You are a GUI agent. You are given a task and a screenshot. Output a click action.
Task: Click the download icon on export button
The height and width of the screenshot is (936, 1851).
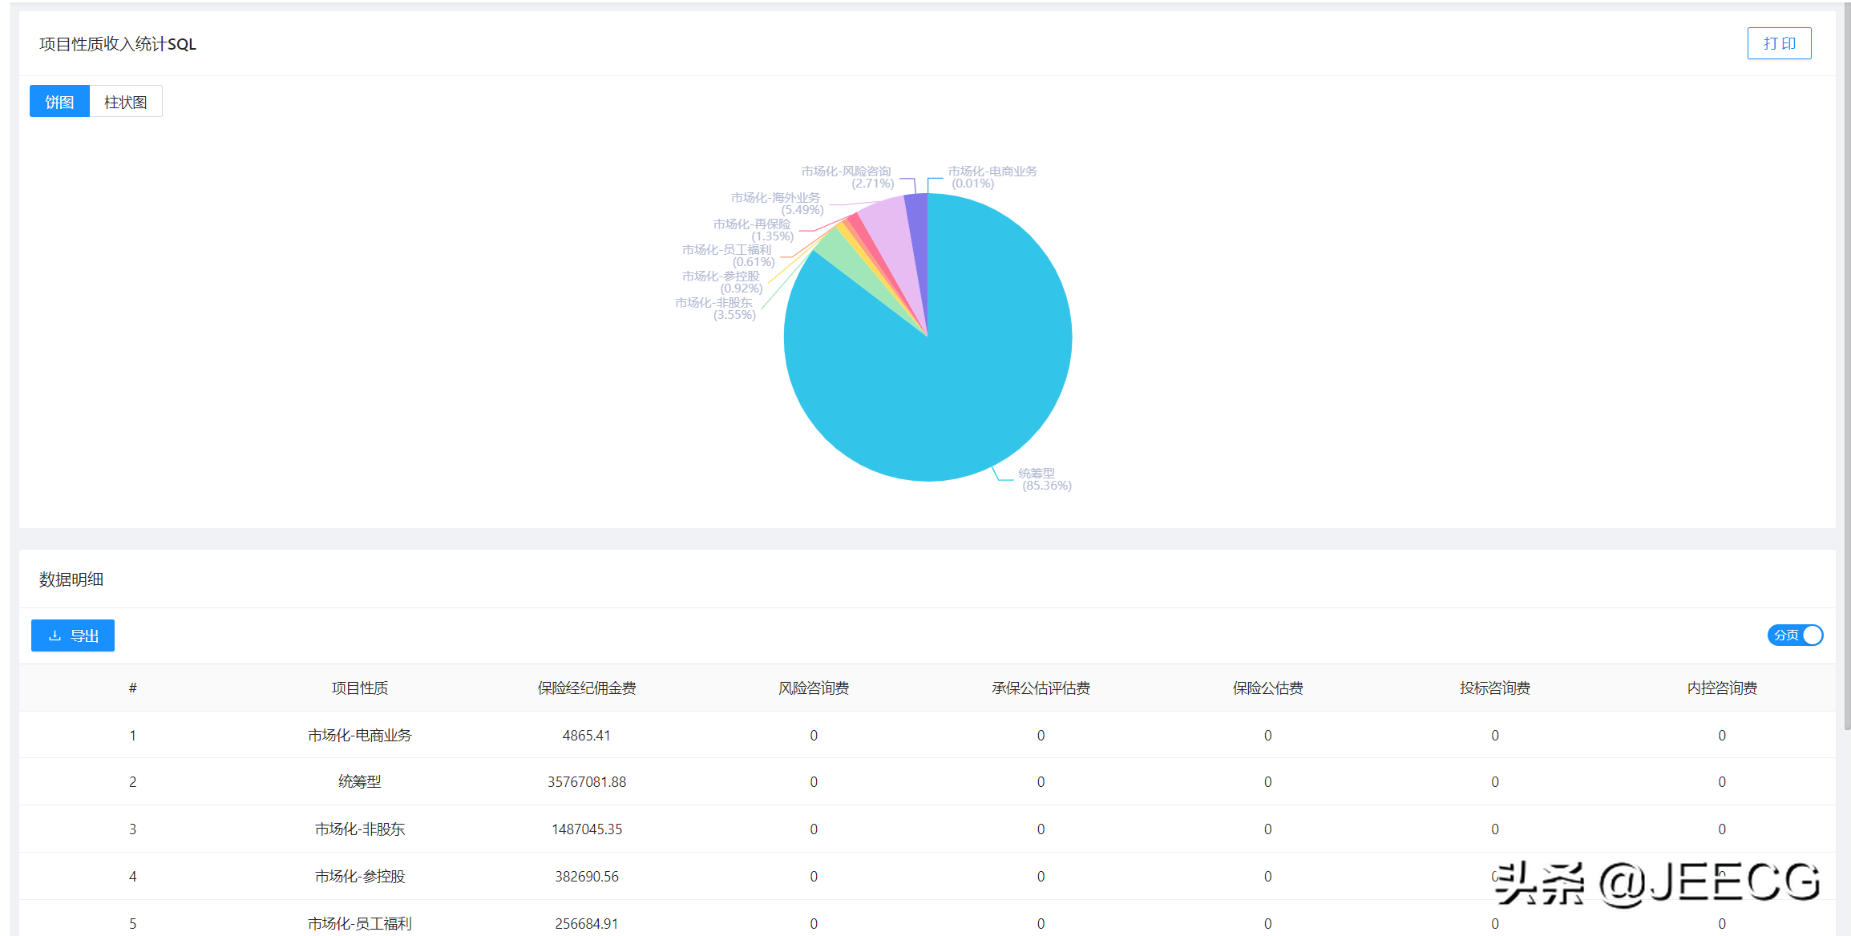click(55, 635)
